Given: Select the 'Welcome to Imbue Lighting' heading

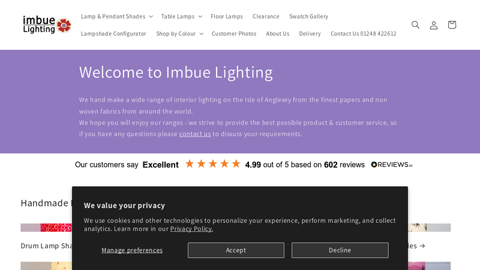Looking at the screenshot, I should (x=176, y=72).
